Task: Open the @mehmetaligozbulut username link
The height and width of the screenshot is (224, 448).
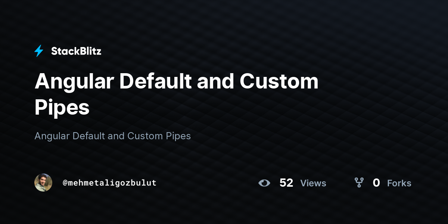Action: (x=110, y=183)
